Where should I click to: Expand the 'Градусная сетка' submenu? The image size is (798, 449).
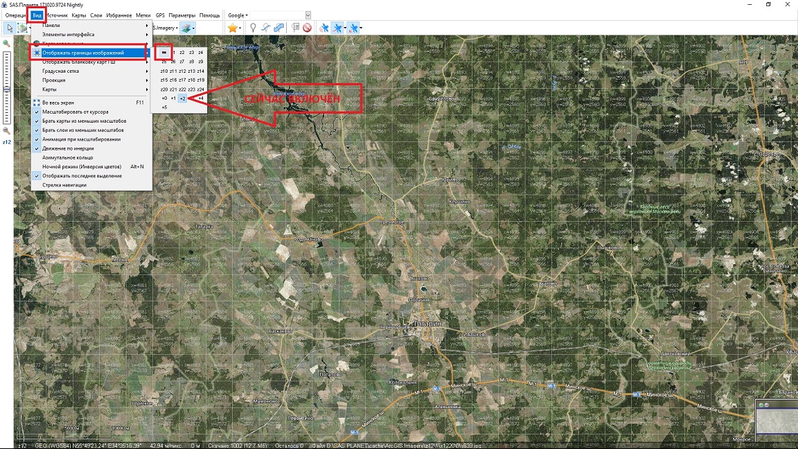coord(60,71)
